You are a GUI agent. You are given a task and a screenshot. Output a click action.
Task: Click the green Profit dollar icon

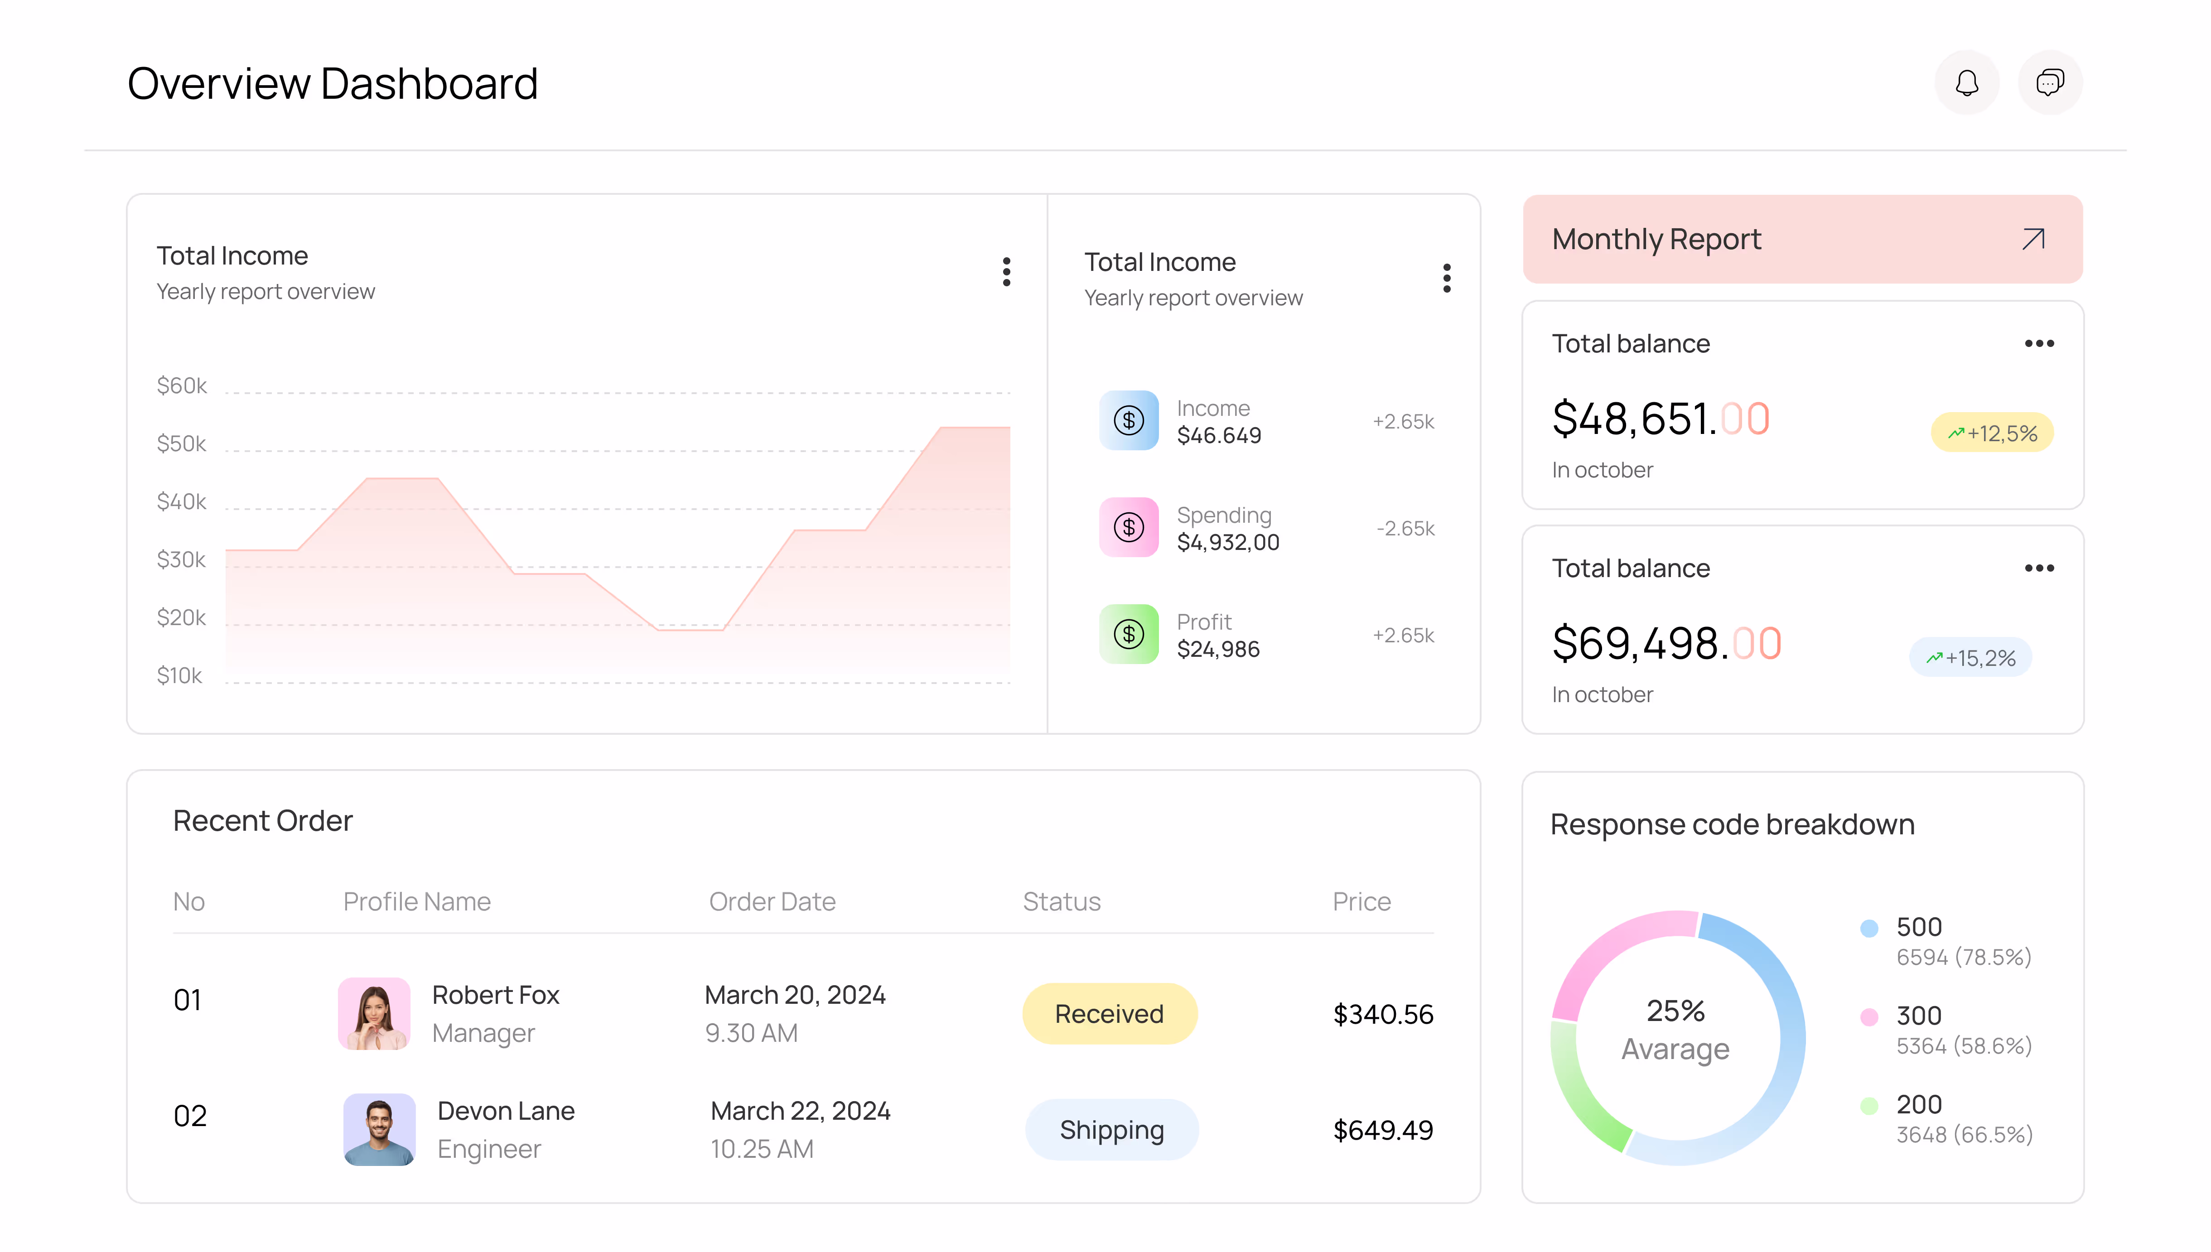pyautogui.click(x=1128, y=635)
